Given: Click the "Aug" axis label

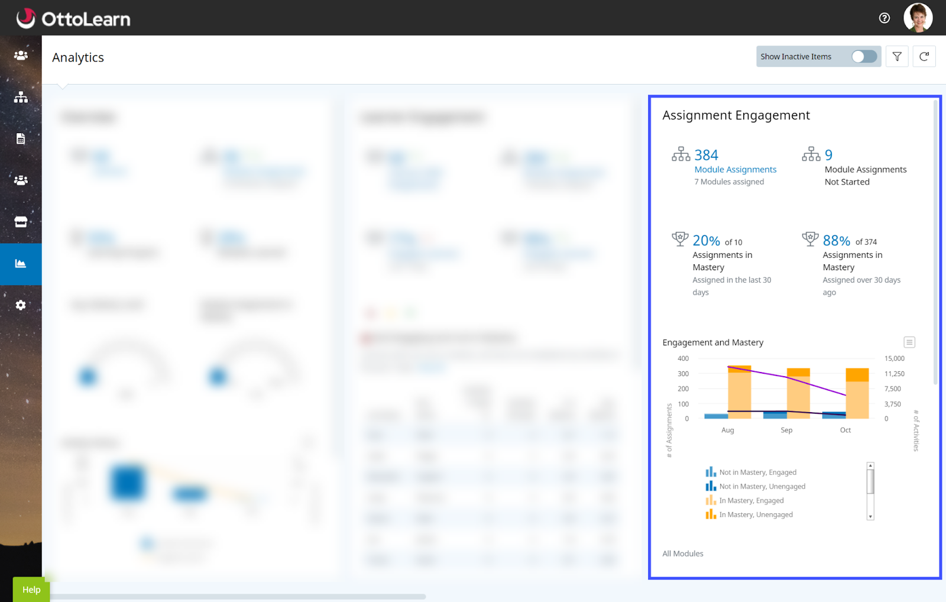Looking at the screenshot, I should (x=728, y=430).
